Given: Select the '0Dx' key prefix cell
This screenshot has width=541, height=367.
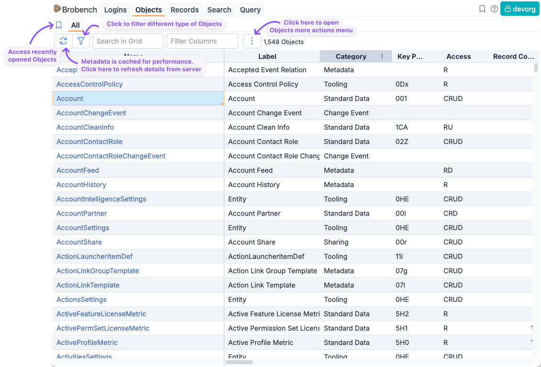Looking at the screenshot, I should point(416,84).
